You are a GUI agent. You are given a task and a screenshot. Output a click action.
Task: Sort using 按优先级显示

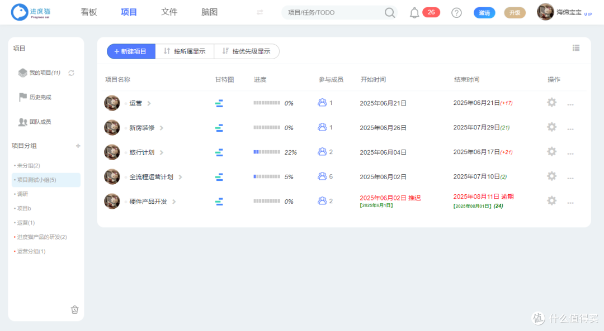click(247, 51)
